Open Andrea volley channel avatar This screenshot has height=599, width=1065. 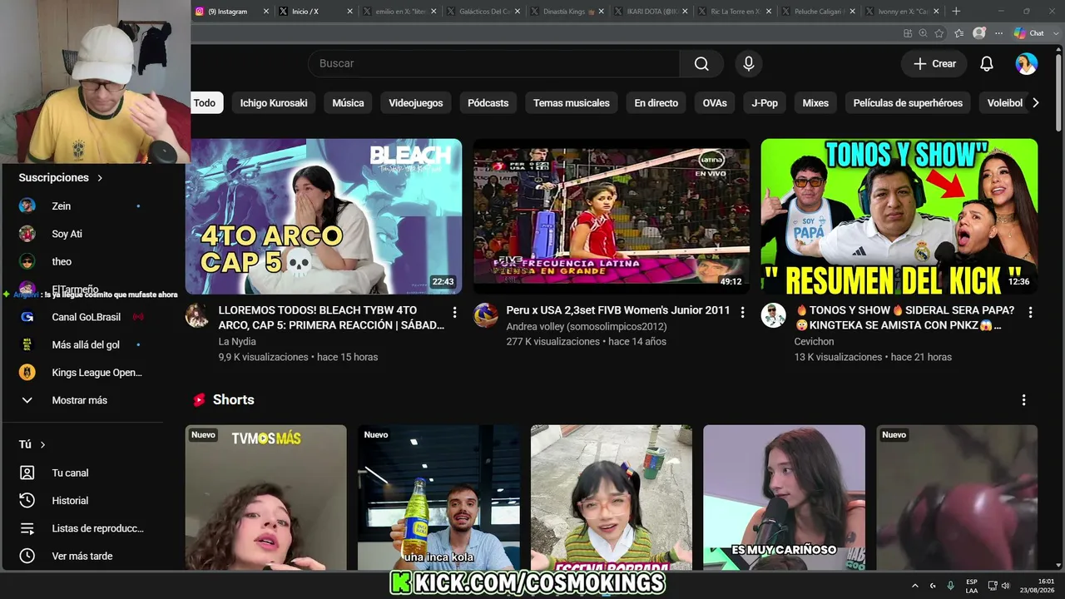pos(486,315)
